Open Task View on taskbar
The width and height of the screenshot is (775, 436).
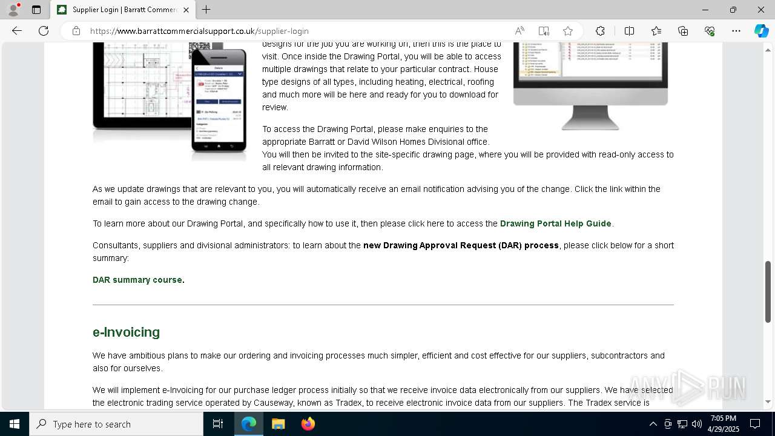pyautogui.click(x=218, y=424)
